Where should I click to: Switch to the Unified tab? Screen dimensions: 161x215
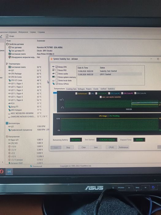pyautogui.click(x=103, y=89)
